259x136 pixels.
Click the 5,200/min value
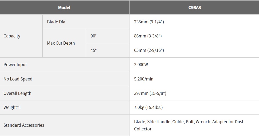coord(144,79)
